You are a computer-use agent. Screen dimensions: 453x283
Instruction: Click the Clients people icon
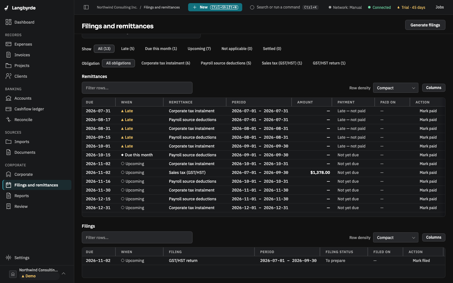coord(8,76)
